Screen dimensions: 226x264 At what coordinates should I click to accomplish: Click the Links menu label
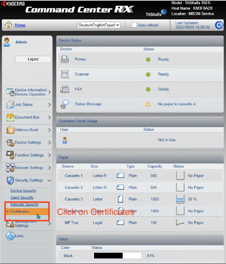pyautogui.click(x=19, y=236)
